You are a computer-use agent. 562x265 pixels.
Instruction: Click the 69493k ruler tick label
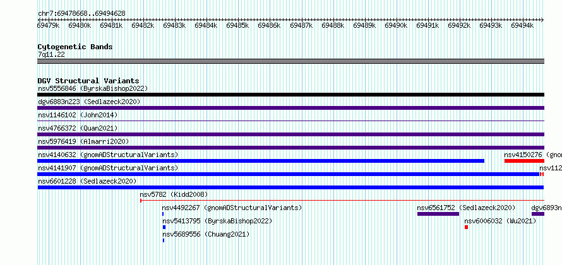pos(491,25)
